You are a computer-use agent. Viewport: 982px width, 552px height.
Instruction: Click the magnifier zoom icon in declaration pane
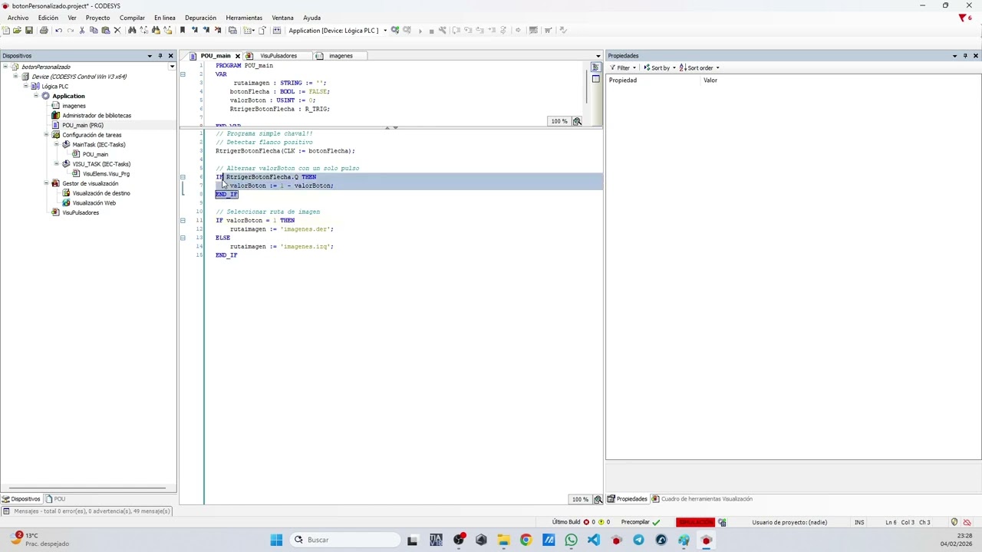tap(577, 121)
